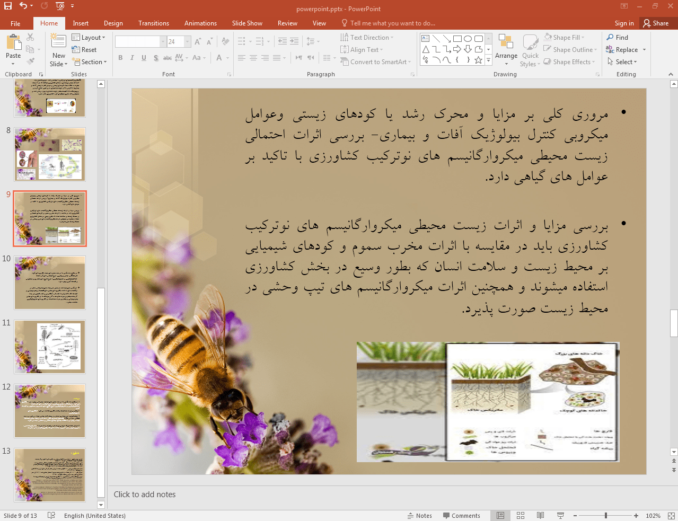Open the Arrange options

pos(506,50)
